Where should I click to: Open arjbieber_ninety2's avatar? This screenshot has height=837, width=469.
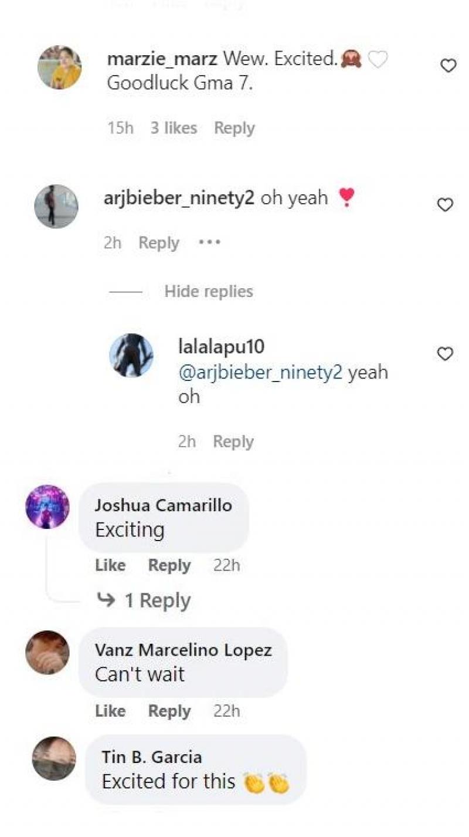click(x=56, y=206)
